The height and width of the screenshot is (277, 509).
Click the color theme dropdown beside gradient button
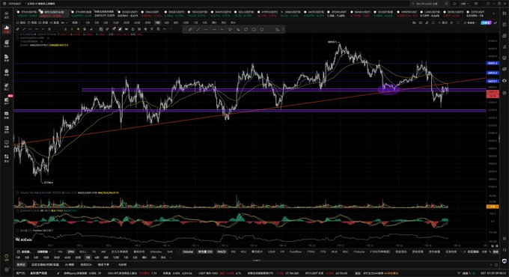click(470, 22)
